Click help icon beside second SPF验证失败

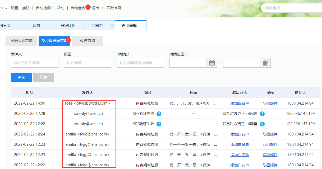(159, 124)
